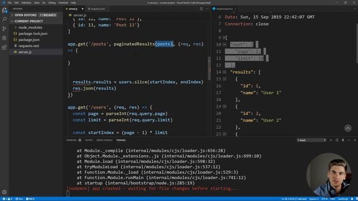Screen dimensions: 358x201
Task: Click the unsaved dot on server.js tab
Action: pos(82,9)
